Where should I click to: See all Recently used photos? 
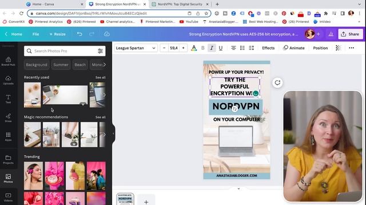coord(101,77)
